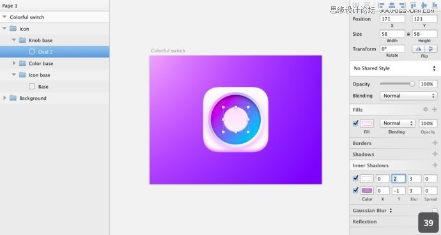Open the white inner shadow color swatch
Image resolution: width=441 pixels, height=235 pixels.
coord(367,179)
